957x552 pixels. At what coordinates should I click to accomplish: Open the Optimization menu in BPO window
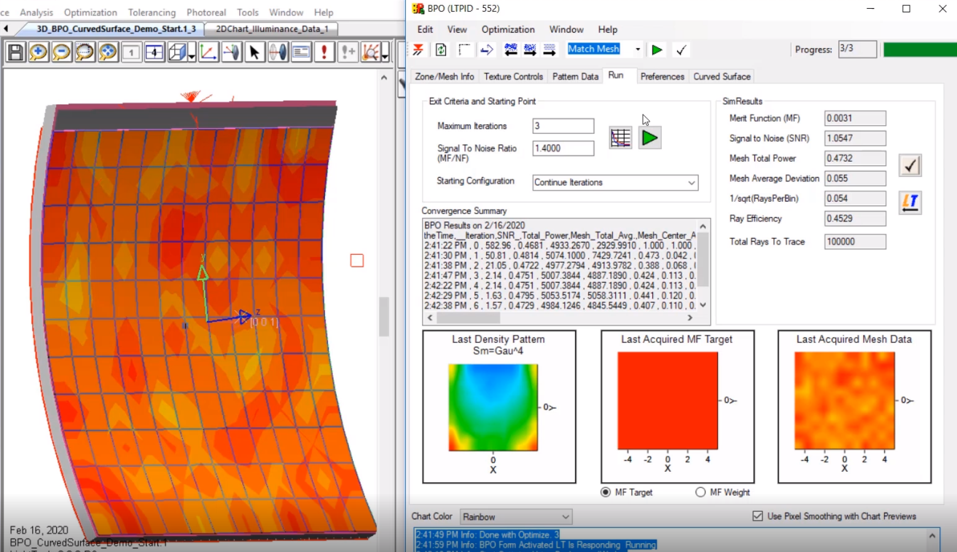point(508,29)
